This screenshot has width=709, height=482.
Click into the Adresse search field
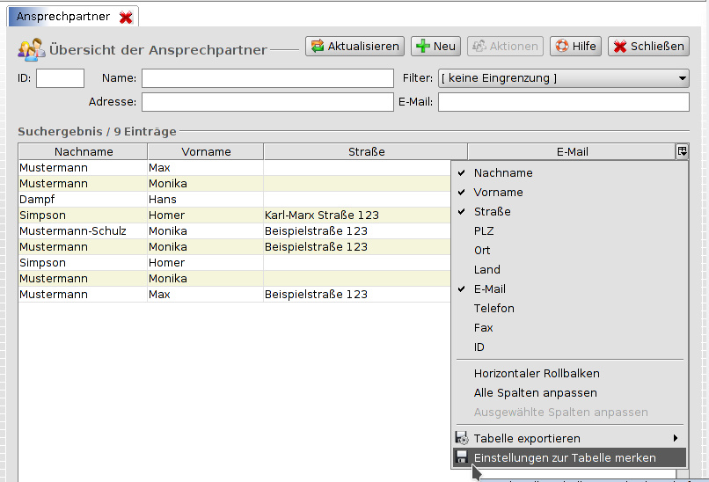(267, 102)
